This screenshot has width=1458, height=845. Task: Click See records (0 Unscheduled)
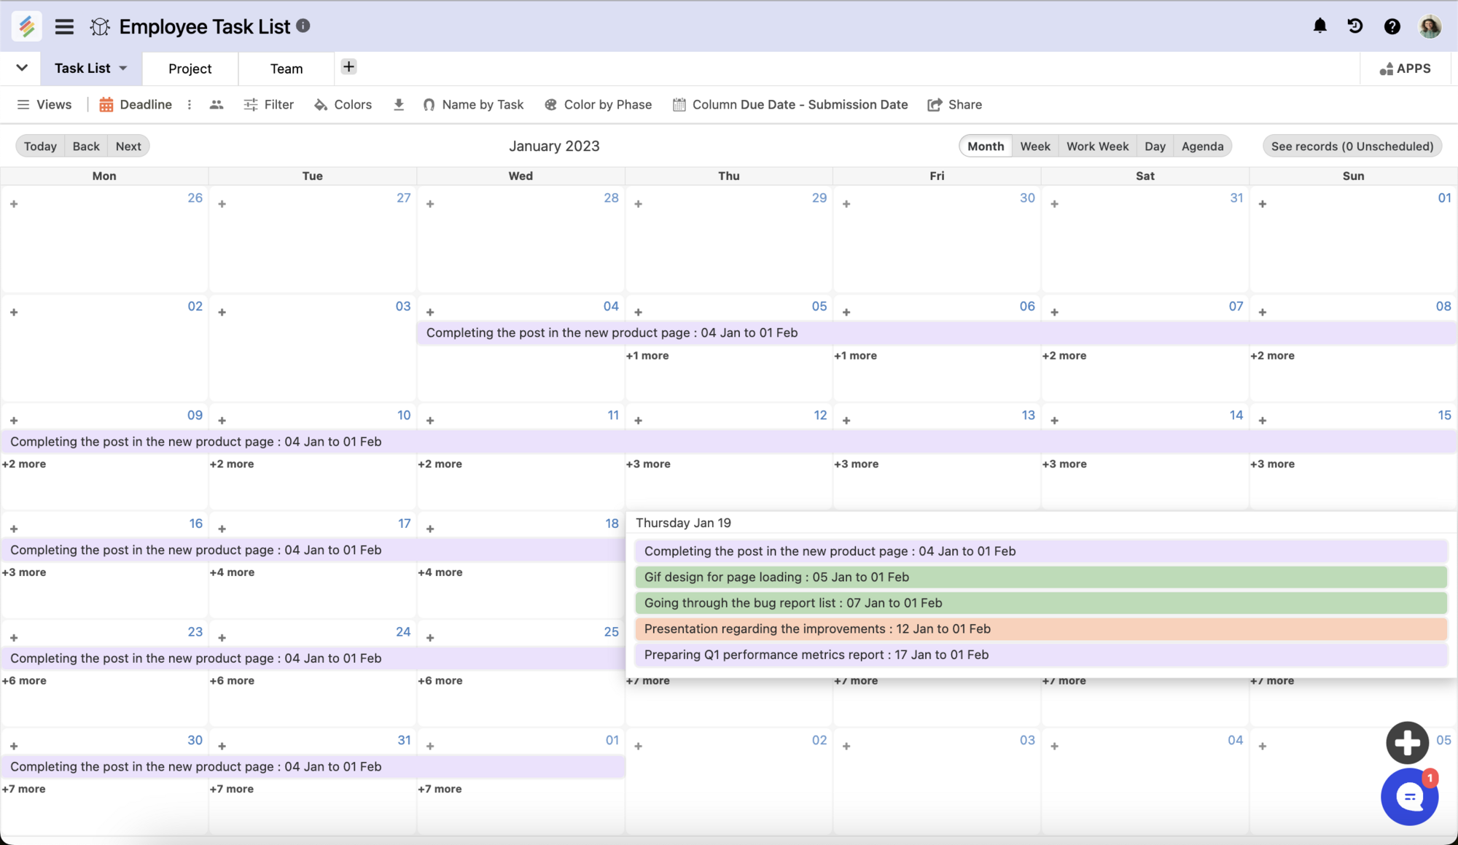1352,146
